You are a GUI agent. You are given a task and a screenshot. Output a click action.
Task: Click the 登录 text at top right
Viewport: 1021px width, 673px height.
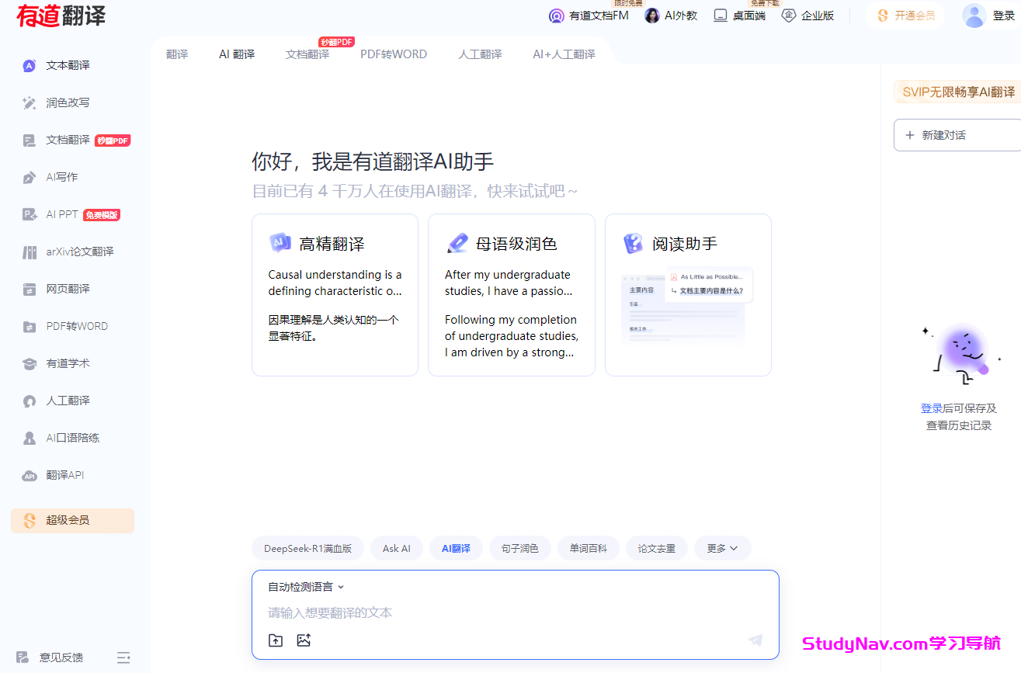(x=1004, y=16)
